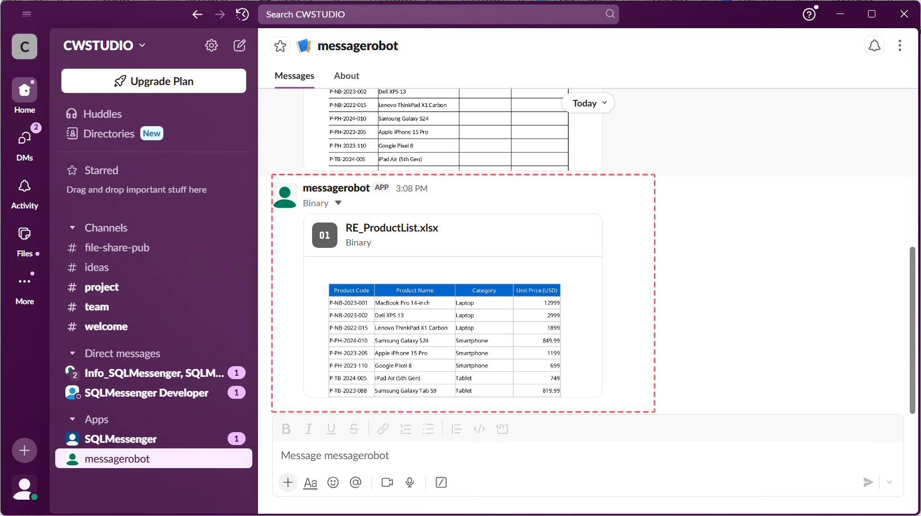This screenshot has width=921, height=516.
Task: Click the message input field
Action: click(507, 455)
